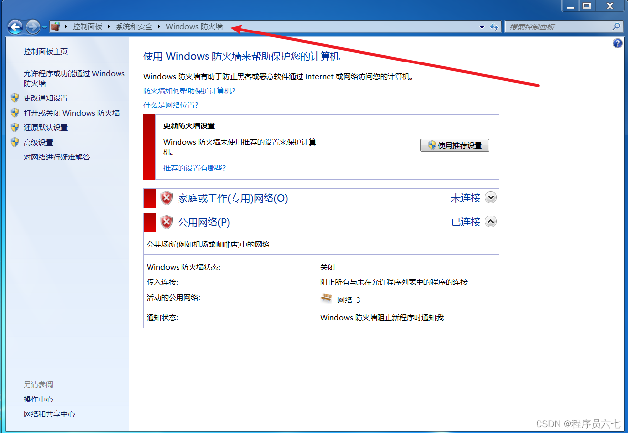Screen dimensions: 628x433
Task: Open 操作中心 under 另请参阅
Action: [x=38, y=399]
